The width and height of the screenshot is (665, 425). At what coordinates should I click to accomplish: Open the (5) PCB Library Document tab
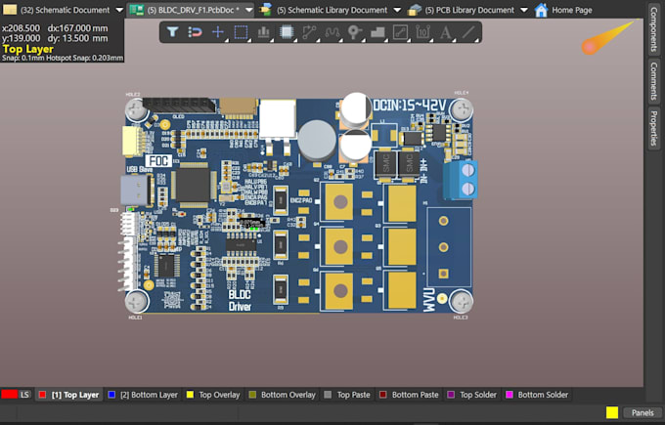(469, 10)
